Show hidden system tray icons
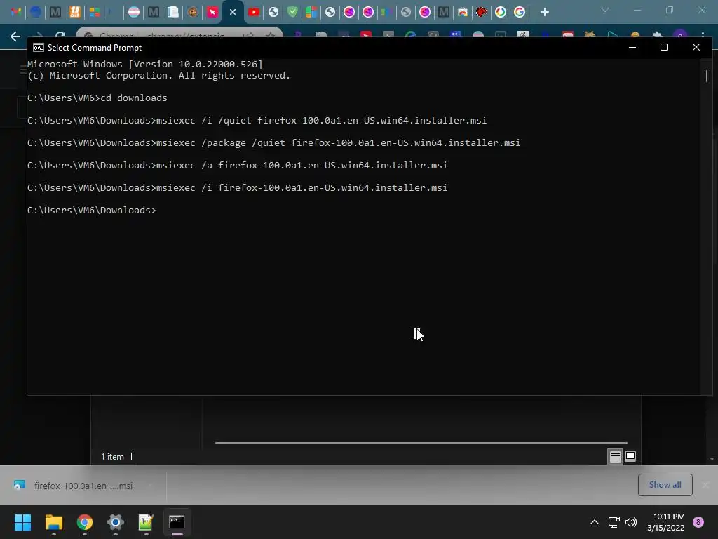 tap(595, 522)
